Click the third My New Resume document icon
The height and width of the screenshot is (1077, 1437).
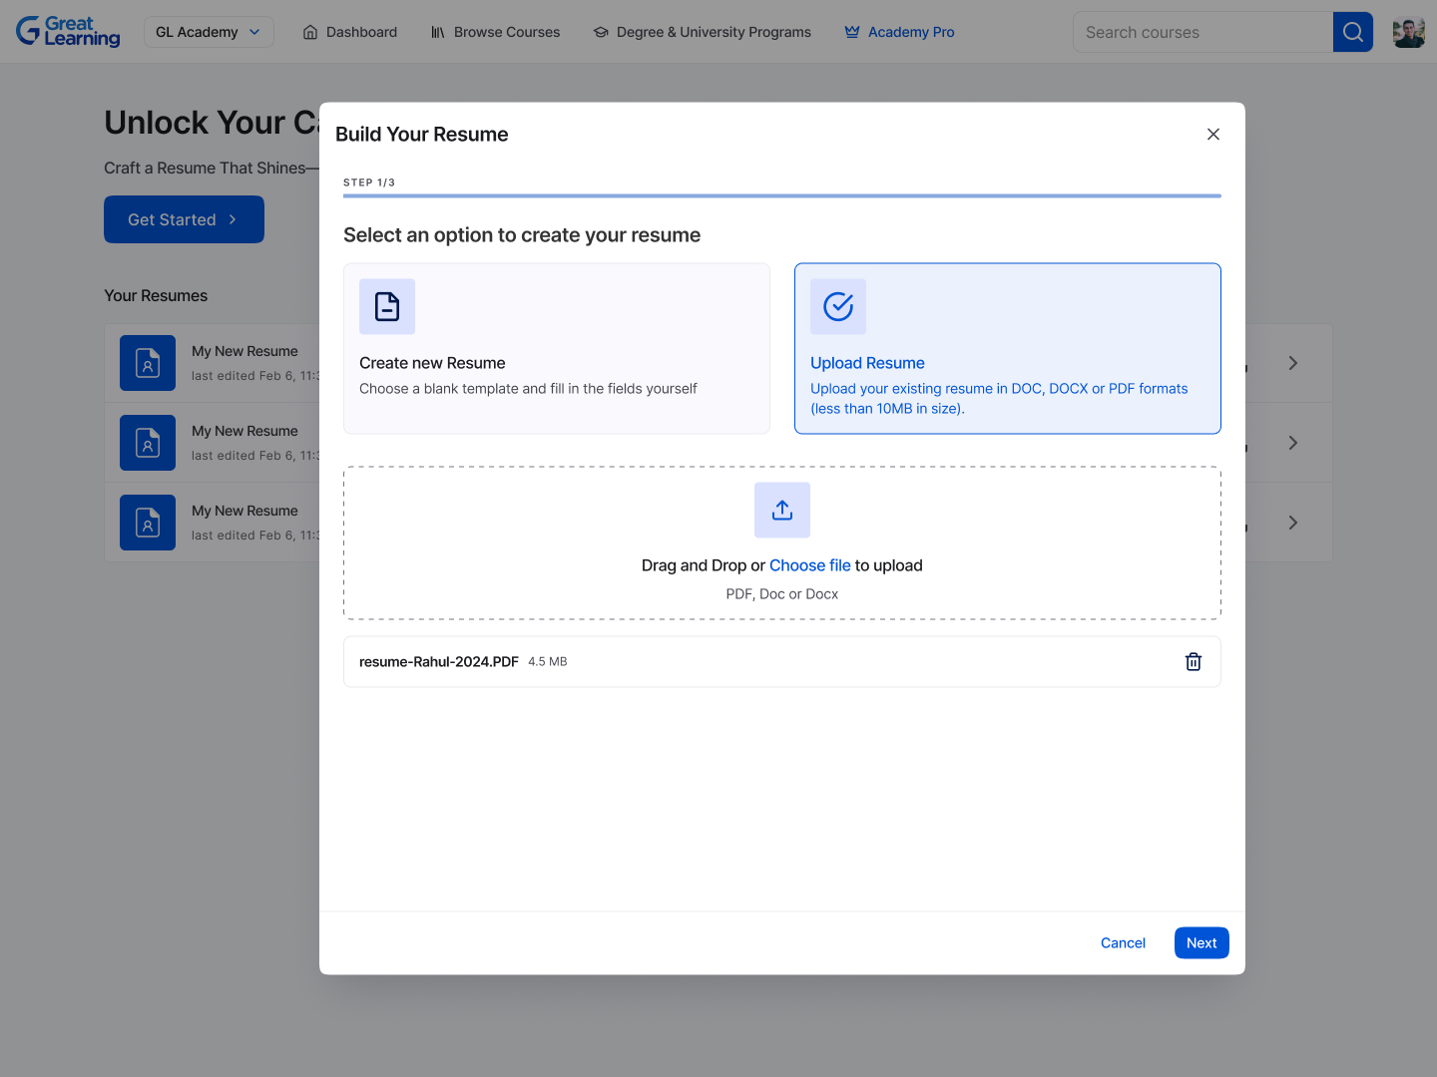(x=148, y=523)
